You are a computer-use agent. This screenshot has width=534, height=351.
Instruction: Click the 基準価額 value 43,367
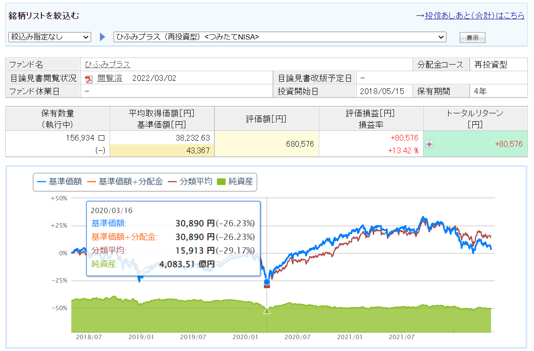(x=198, y=151)
